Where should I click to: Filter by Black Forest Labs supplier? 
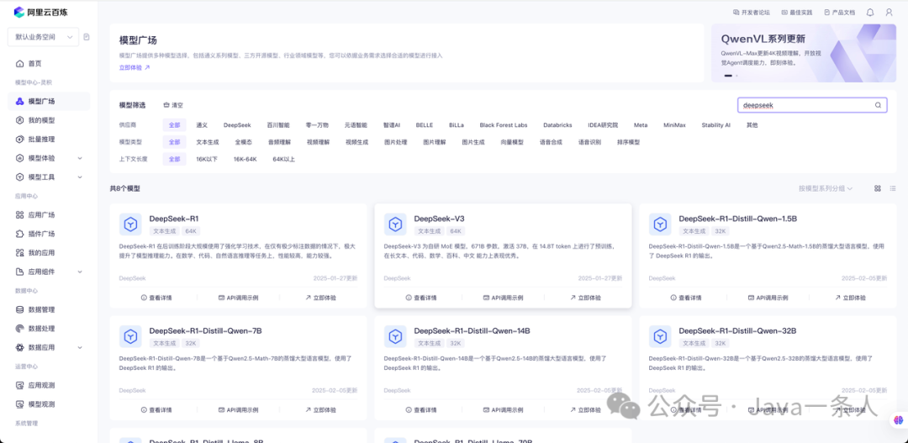point(504,124)
